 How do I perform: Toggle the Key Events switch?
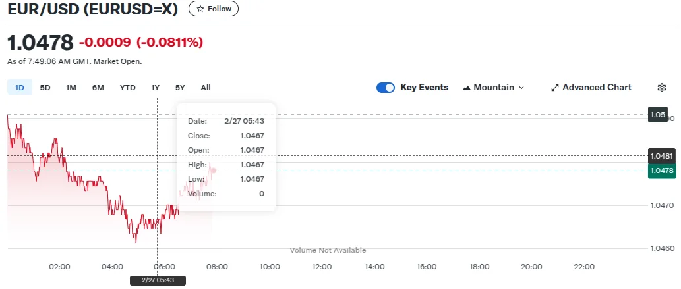coord(386,88)
